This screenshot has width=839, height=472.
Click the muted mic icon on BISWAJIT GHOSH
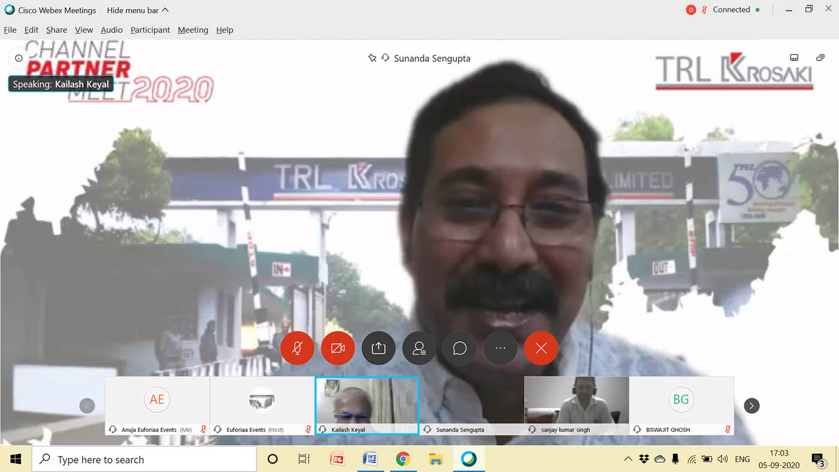728,429
